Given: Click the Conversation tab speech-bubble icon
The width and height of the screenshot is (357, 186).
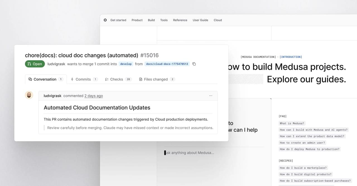Looking at the screenshot, I should (30, 79).
